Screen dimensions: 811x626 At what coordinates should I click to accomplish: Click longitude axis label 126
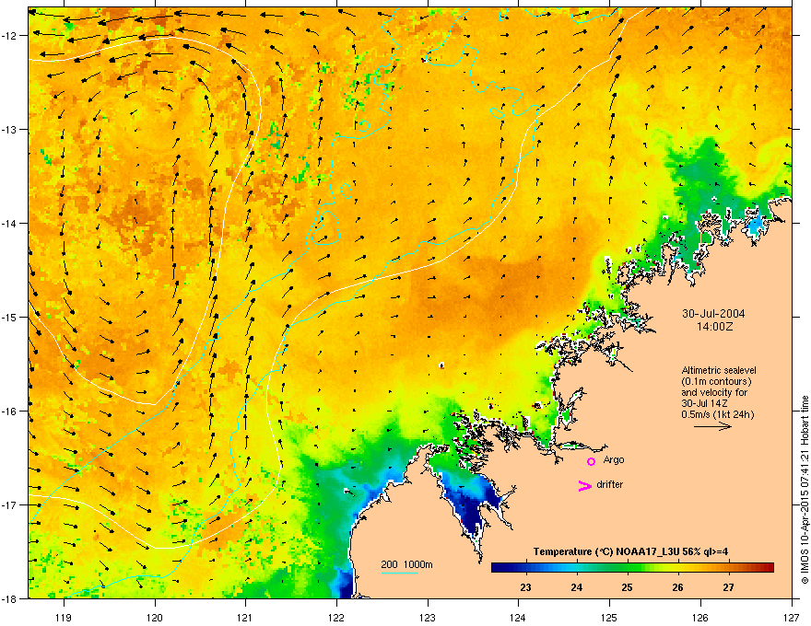pyautogui.click(x=700, y=617)
